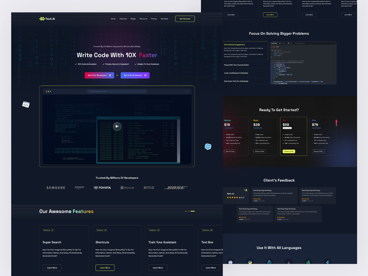Select first tab in the code editor preview
Viewport: 368px width, 276px height.
tap(274, 43)
